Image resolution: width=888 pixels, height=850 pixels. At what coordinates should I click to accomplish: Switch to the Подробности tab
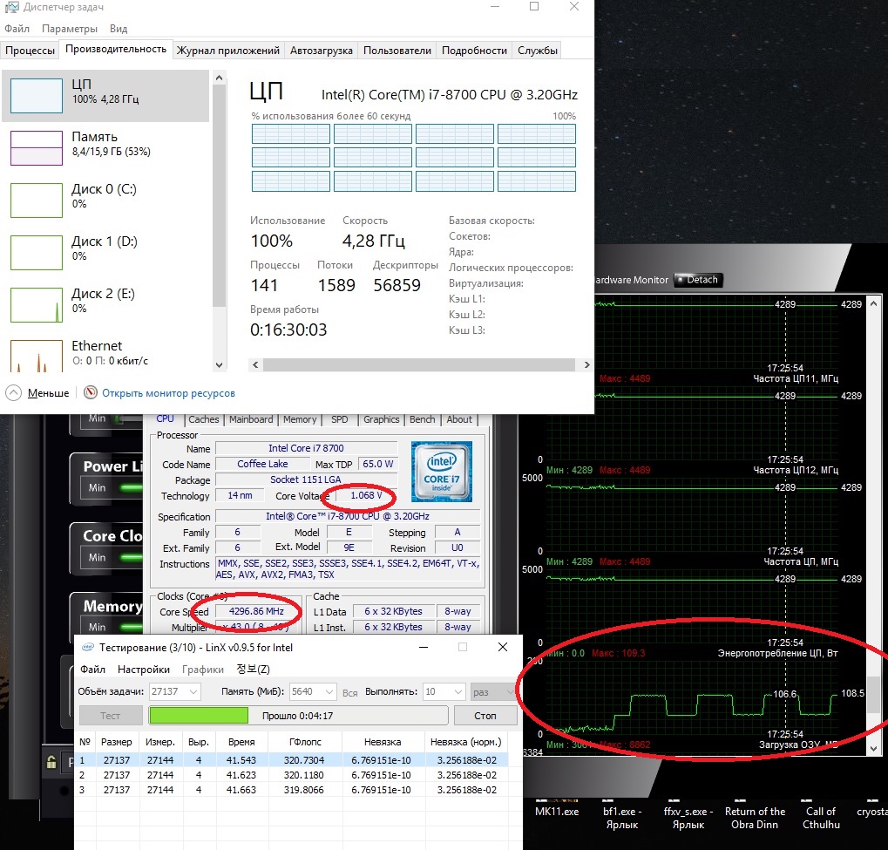[474, 51]
